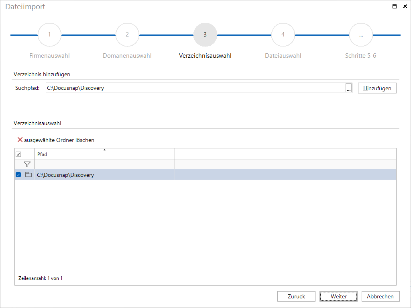
Task: Open the browse dialog with ellipsis button
Action: click(x=349, y=89)
